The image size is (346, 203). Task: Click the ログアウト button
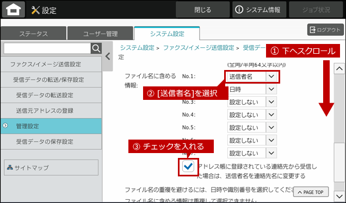point(325,30)
